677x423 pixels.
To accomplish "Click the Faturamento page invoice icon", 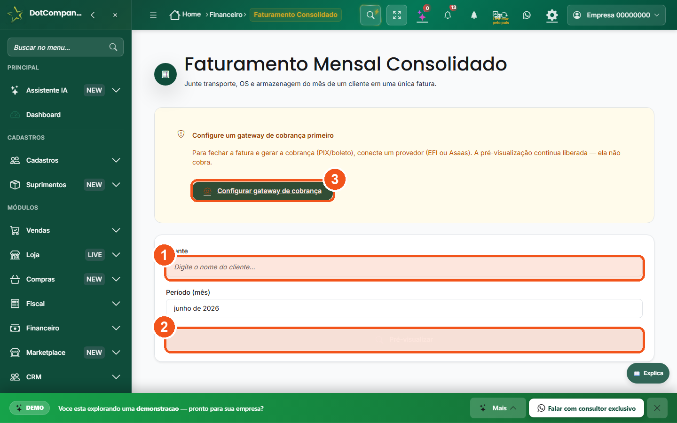I will [x=165, y=74].
